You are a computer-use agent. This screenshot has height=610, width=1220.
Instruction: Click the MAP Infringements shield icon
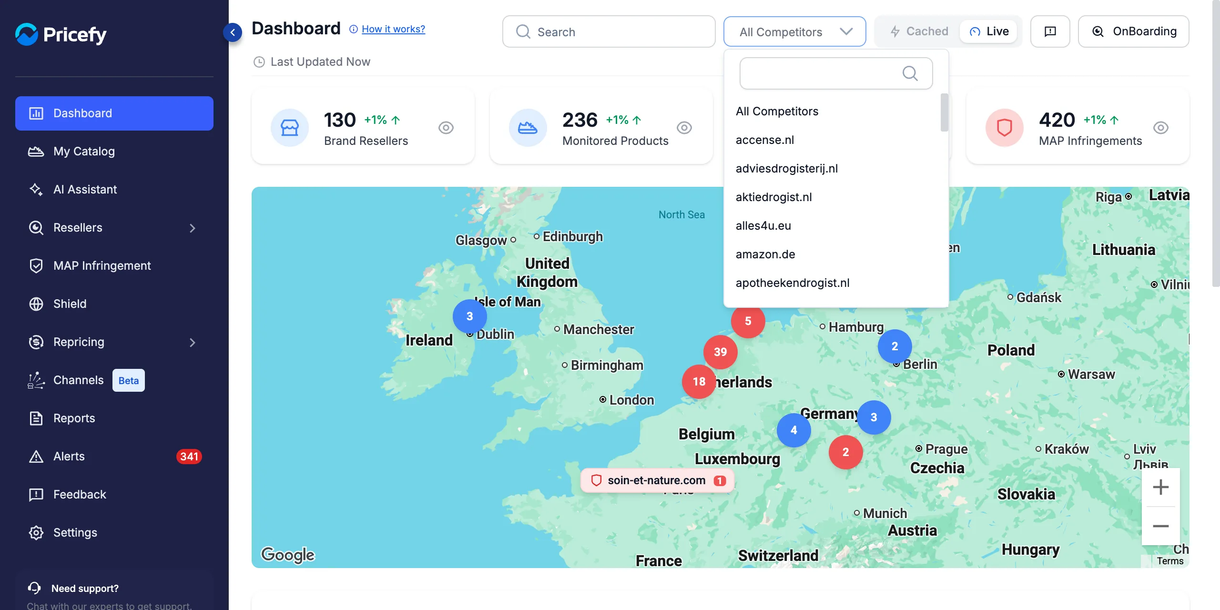(x=1004, y=128)
